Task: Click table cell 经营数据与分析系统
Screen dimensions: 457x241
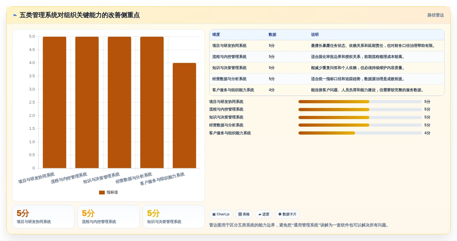Action: point(229,79)
